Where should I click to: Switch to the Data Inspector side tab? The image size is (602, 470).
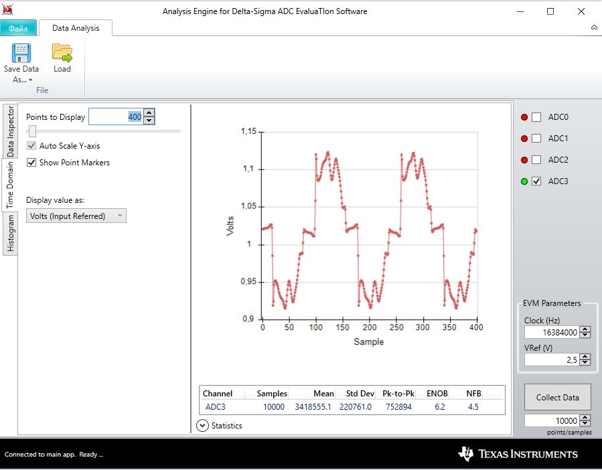[10, 131]
